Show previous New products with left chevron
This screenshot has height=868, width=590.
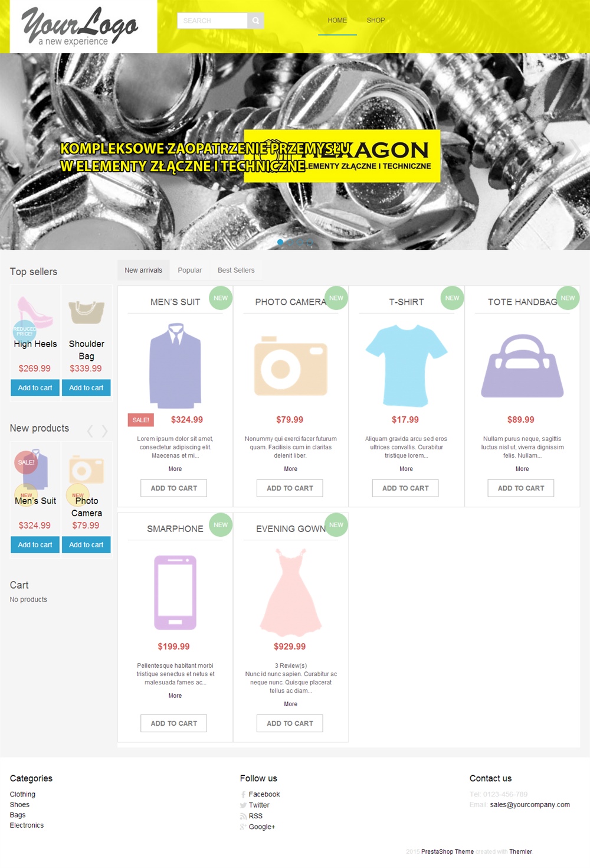[90, 431]
